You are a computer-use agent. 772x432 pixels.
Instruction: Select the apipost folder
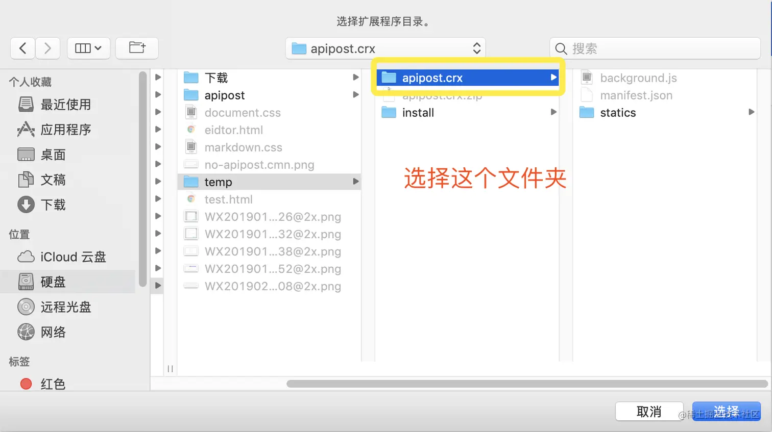point(269,95)
